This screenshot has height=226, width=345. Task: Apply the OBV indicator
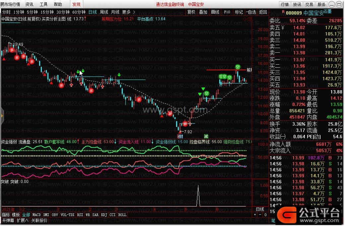point(55,215)
